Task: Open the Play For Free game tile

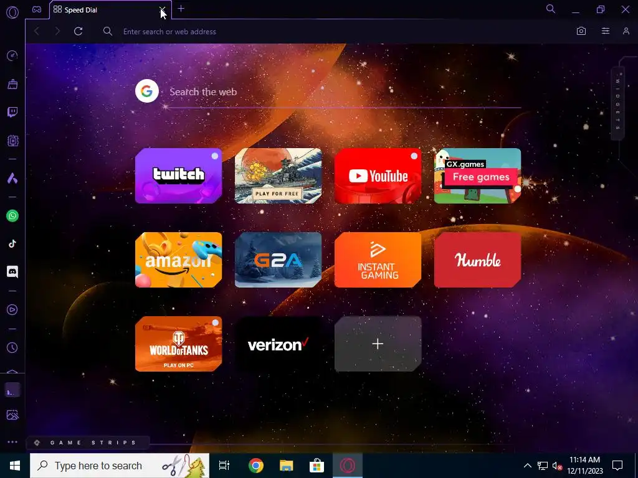Action: point(279,176)
